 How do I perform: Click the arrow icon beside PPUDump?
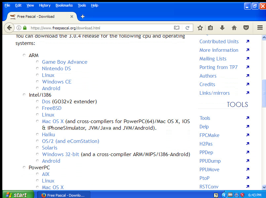point(248,161)
